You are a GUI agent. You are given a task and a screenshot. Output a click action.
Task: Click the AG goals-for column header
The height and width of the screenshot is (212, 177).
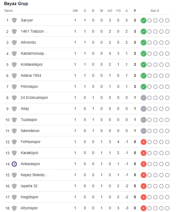tap(110, 11)
